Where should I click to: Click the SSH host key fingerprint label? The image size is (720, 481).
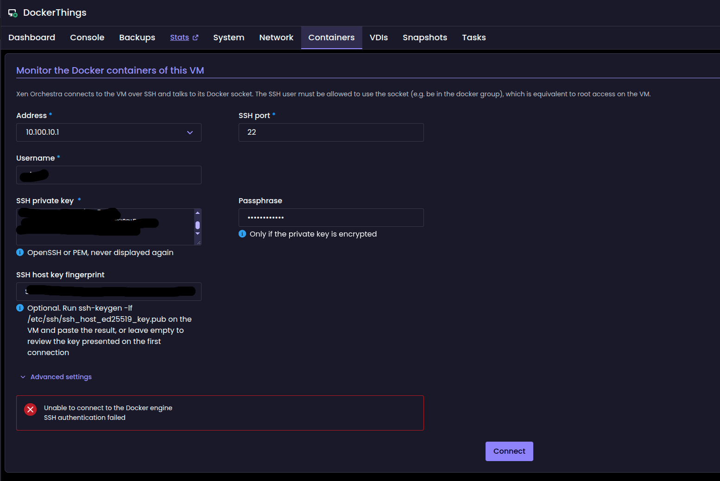pyautogui.click(x=60, y=275)
